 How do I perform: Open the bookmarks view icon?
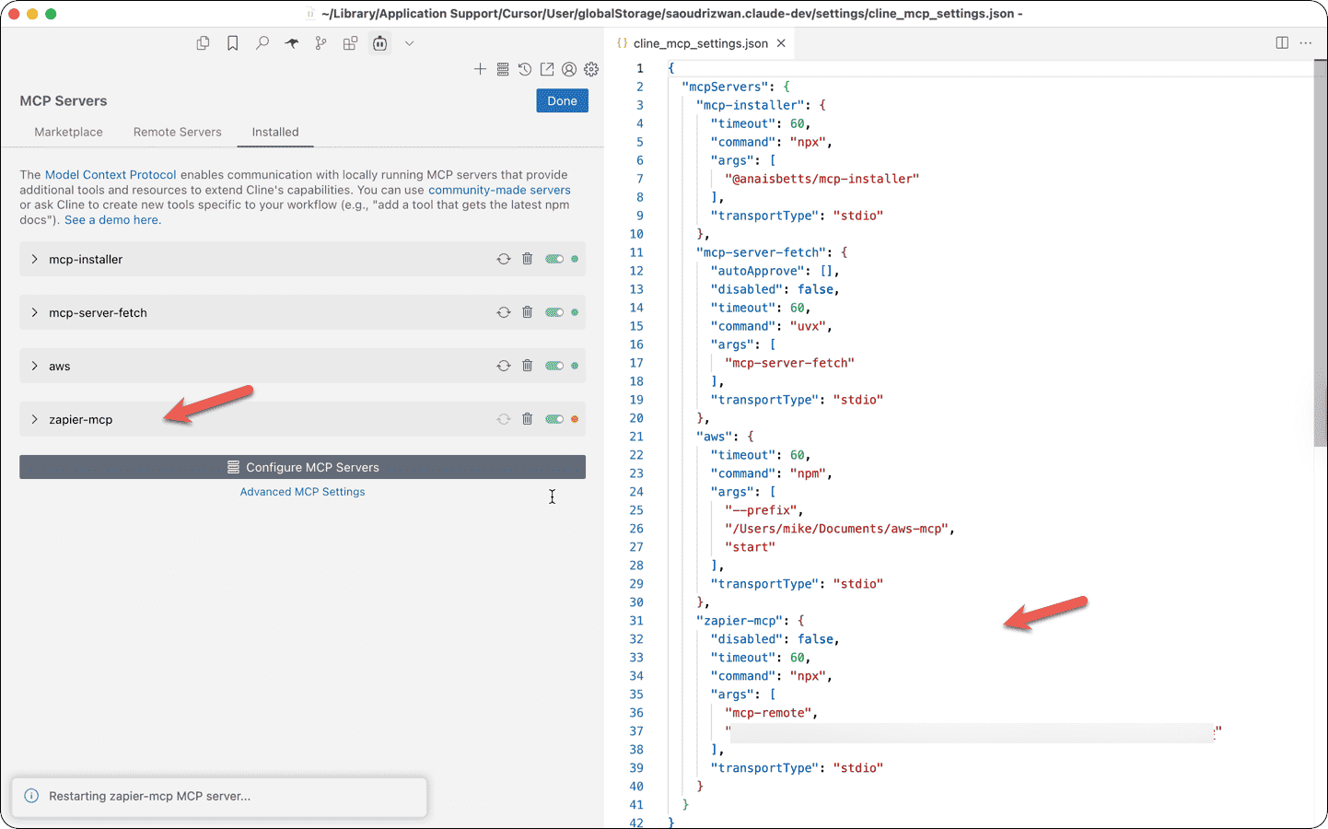(x=233, y=43)
